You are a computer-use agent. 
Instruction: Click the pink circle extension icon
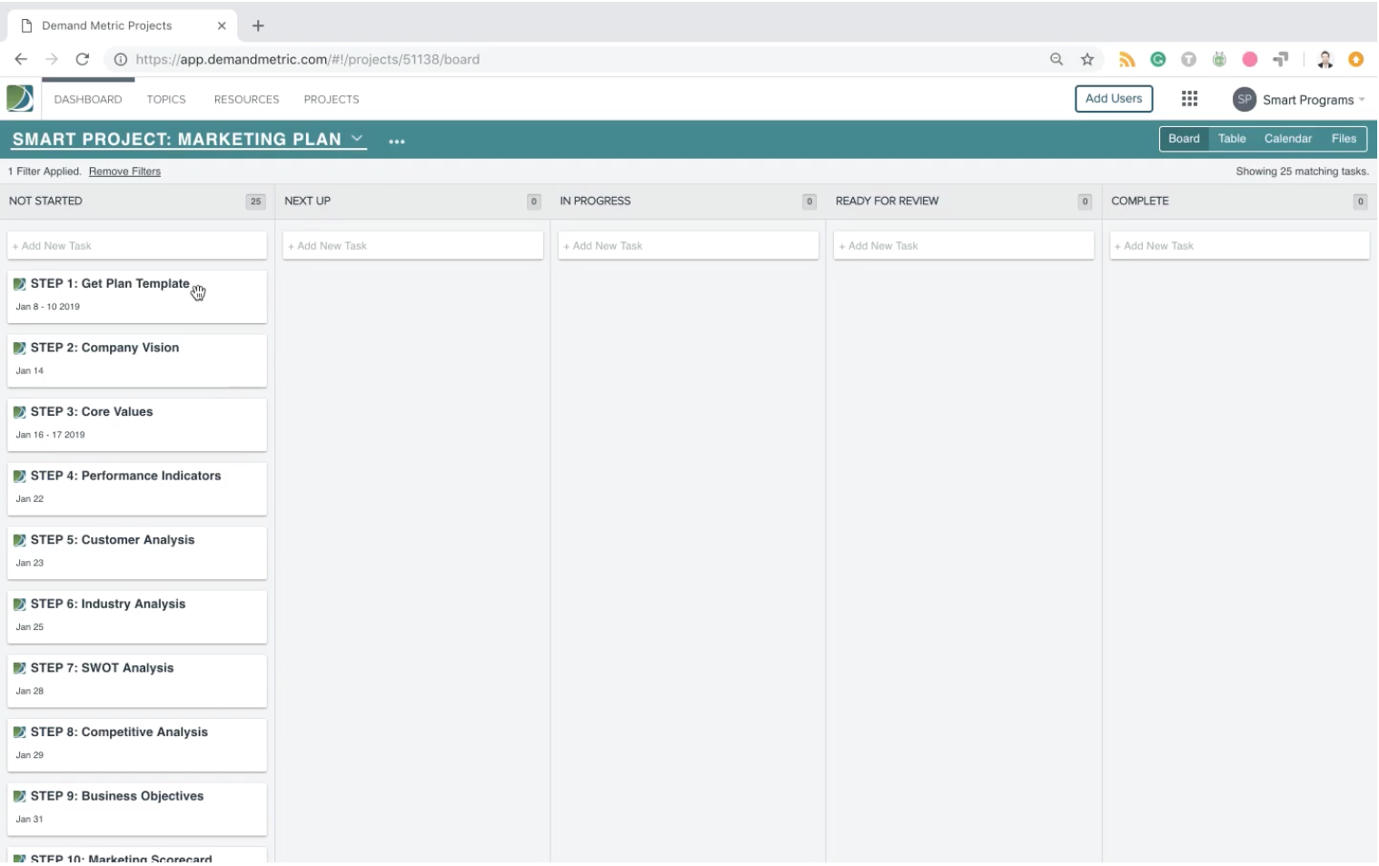[x=1250, y=59]
